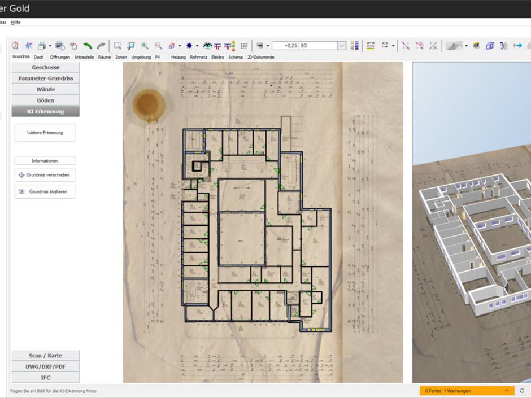
Task: Click the Weitere Erkennung button
Action: 45,133
